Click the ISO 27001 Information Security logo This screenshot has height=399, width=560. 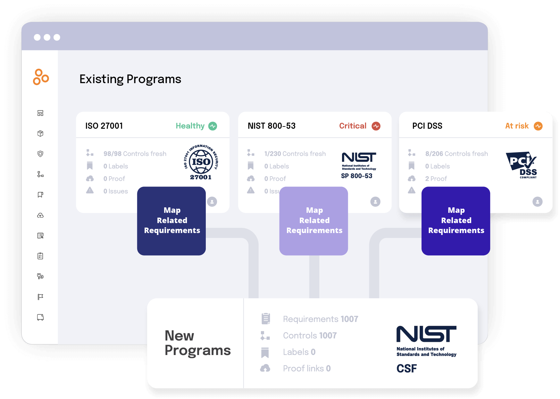[201, 162]
